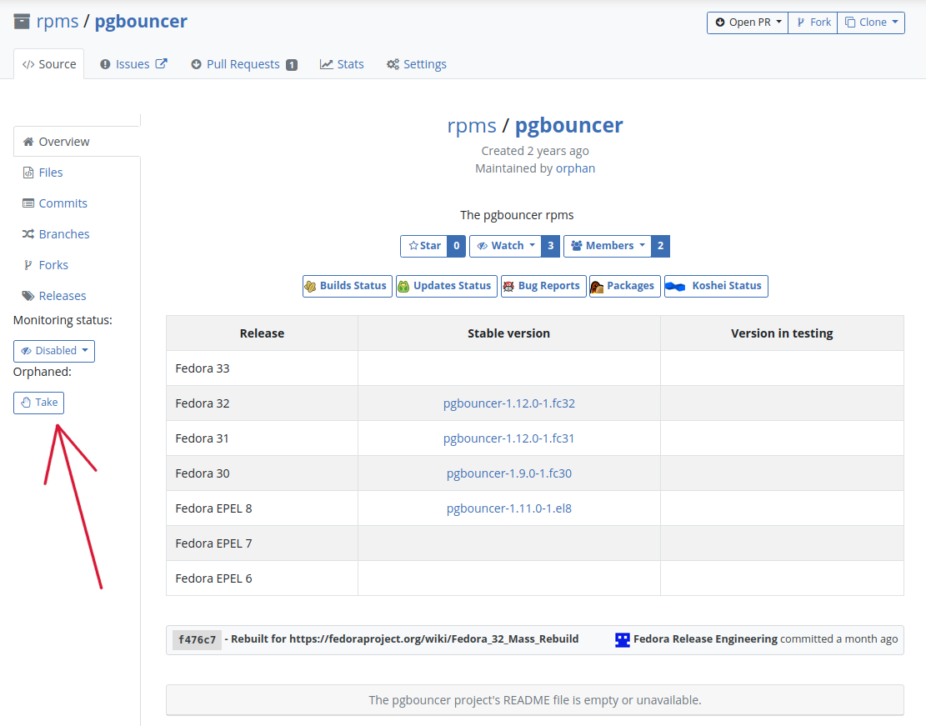Click the Packages icon
This screenshot has height=726, width=926.
pos(597,287)
